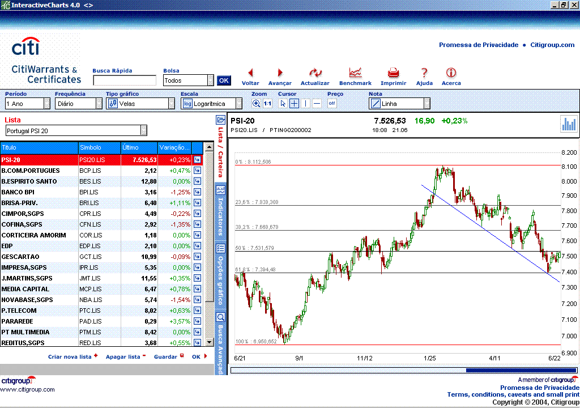Click the B.ESPIRITO SANTO title
The width and height of the screenshot is (580, 408).
pos(29,181)
